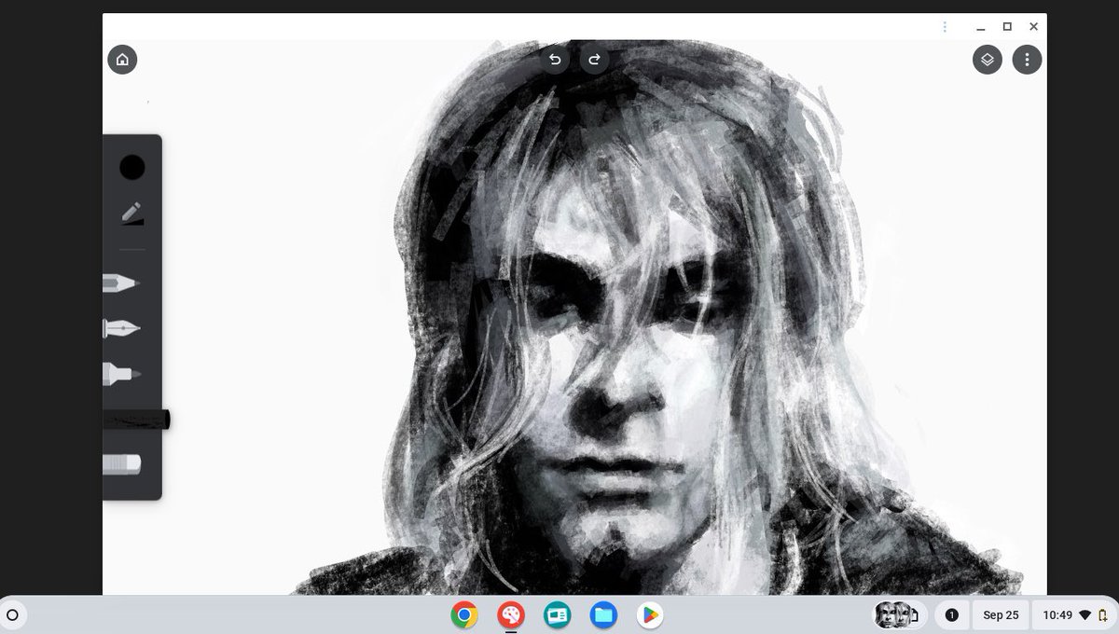Open the Canvas palette app in shelf
The image size is (1119, 634).
tap(510, 614)
